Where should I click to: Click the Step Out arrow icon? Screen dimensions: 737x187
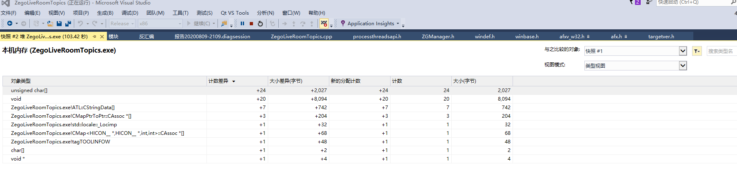[312, 24]
